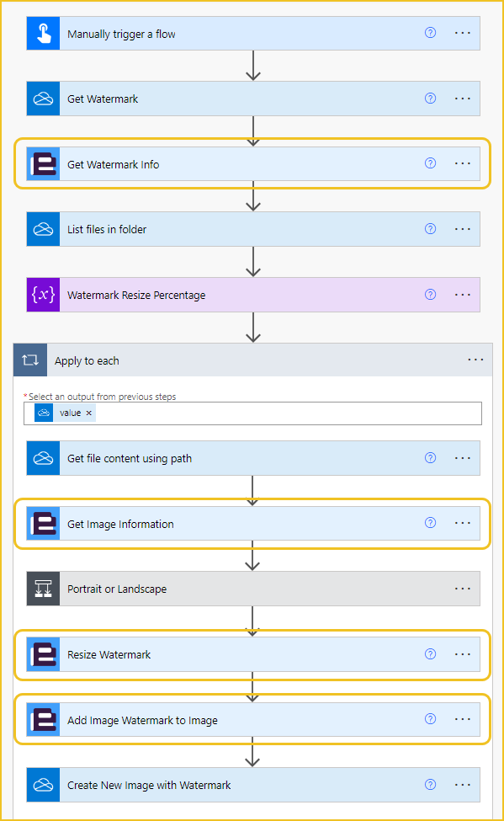Open more options for Create New Image with Watermark
The width and height of the screenshot is (504, 821).
[x=463, y=785]
